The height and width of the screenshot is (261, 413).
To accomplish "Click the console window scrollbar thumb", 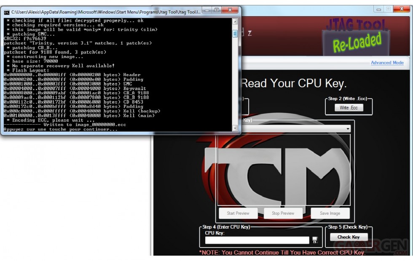I will coord(235,34).
